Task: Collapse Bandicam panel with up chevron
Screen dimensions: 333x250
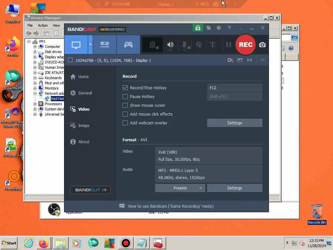Action: [x=263, y=60]
